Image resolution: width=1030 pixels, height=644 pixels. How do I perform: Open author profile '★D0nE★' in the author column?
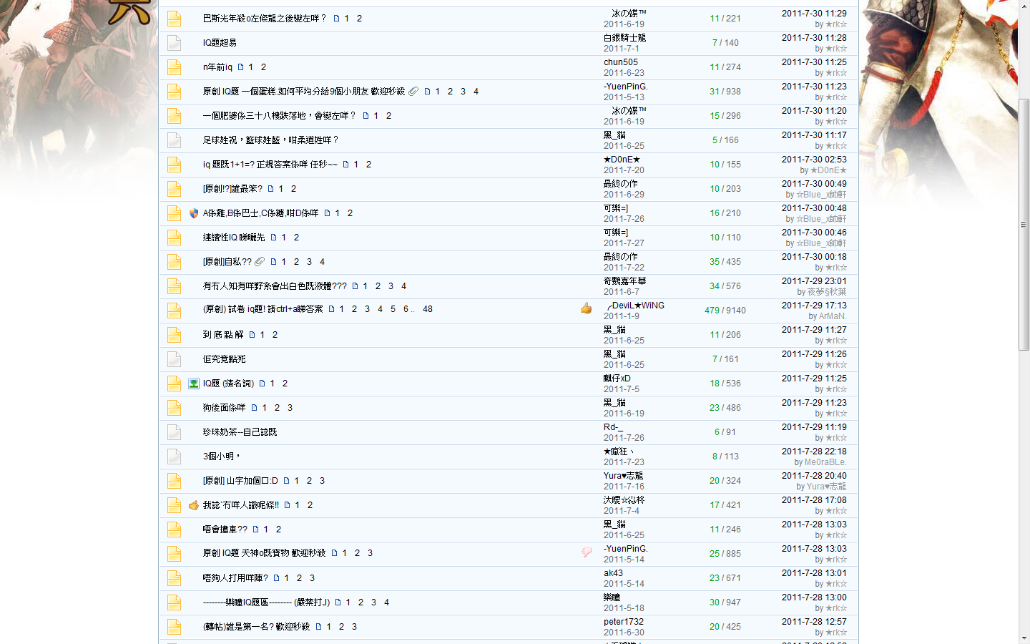[622, 160]
